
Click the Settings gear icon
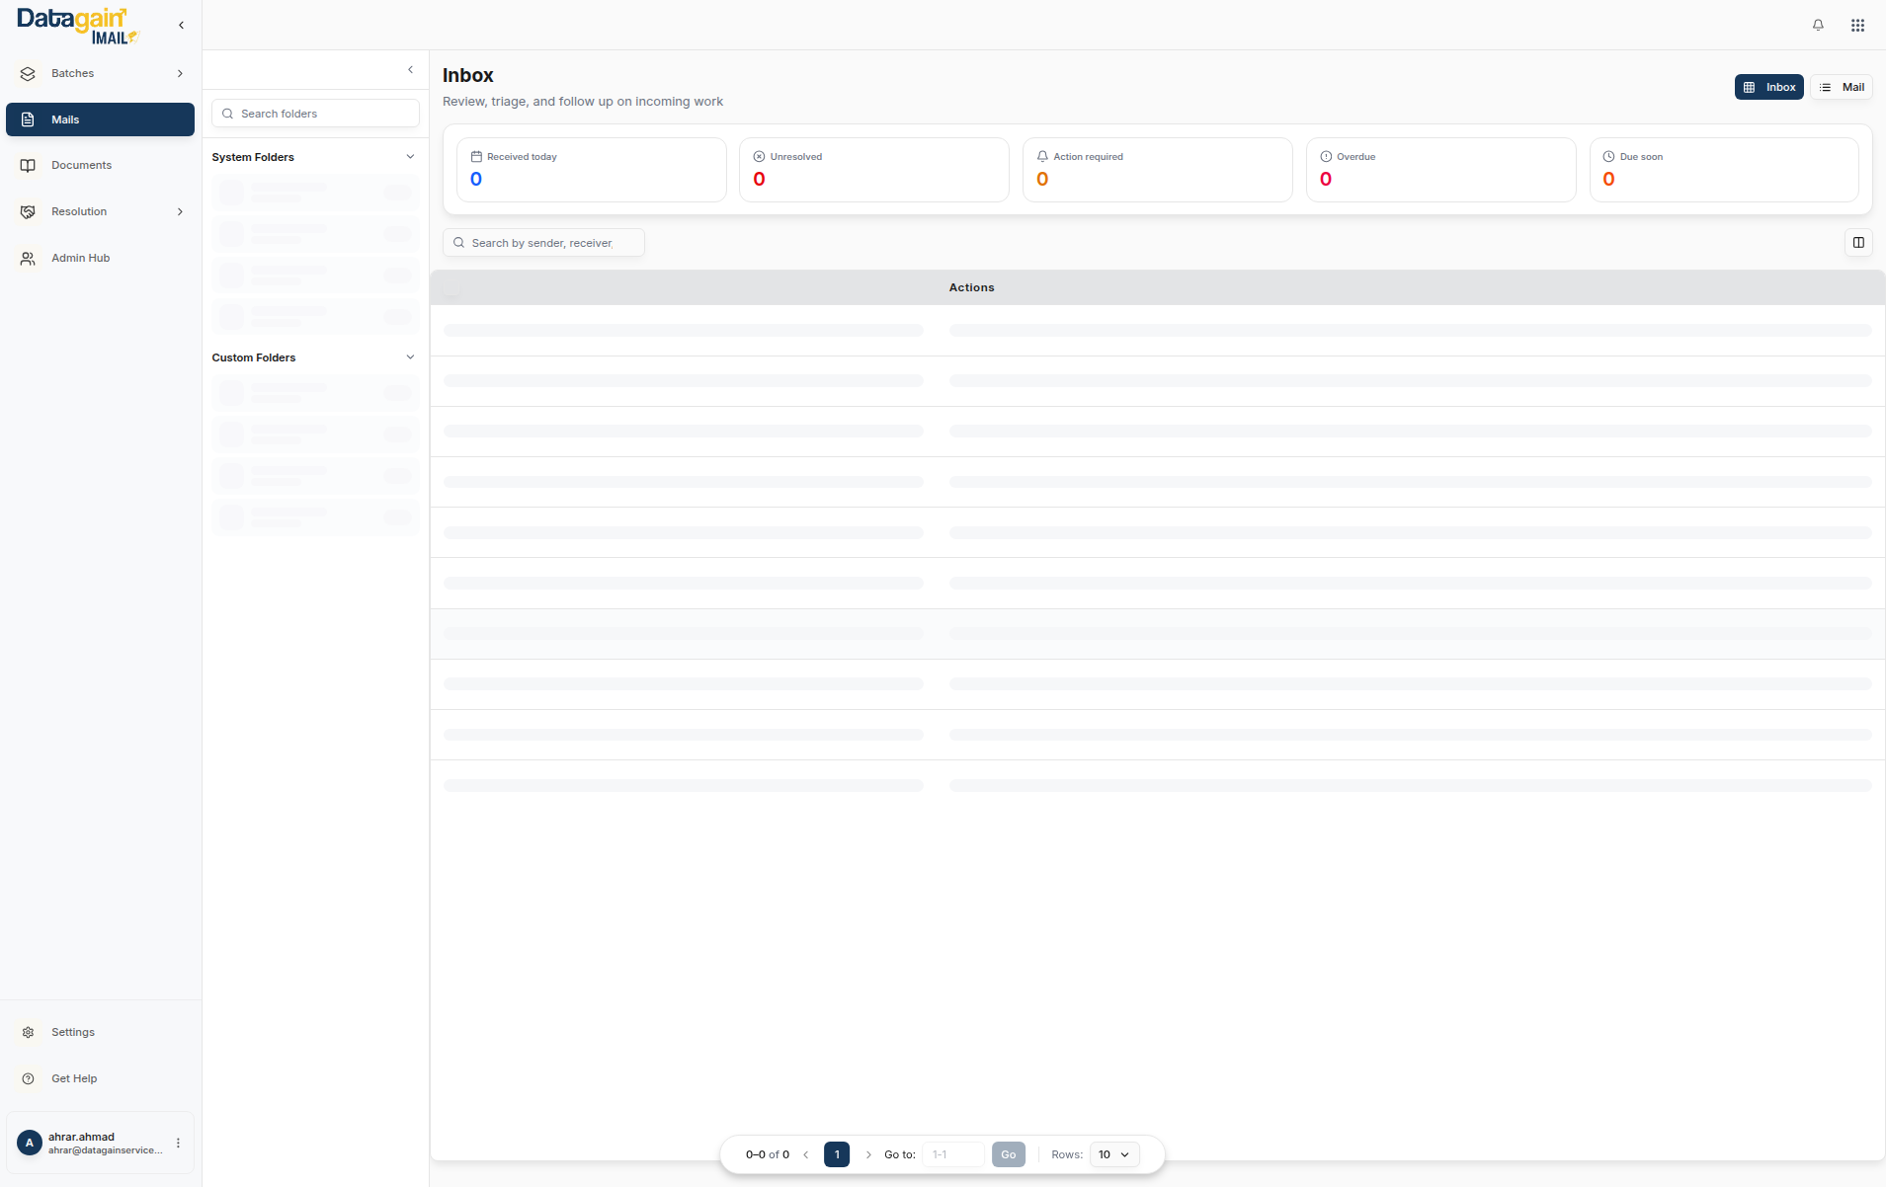pos(28,1032)
